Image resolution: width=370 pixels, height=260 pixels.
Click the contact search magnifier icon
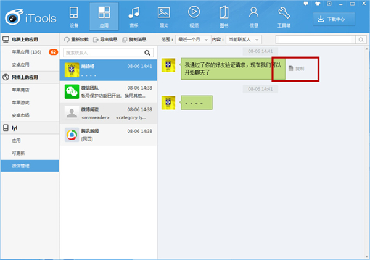pos(147,52)
